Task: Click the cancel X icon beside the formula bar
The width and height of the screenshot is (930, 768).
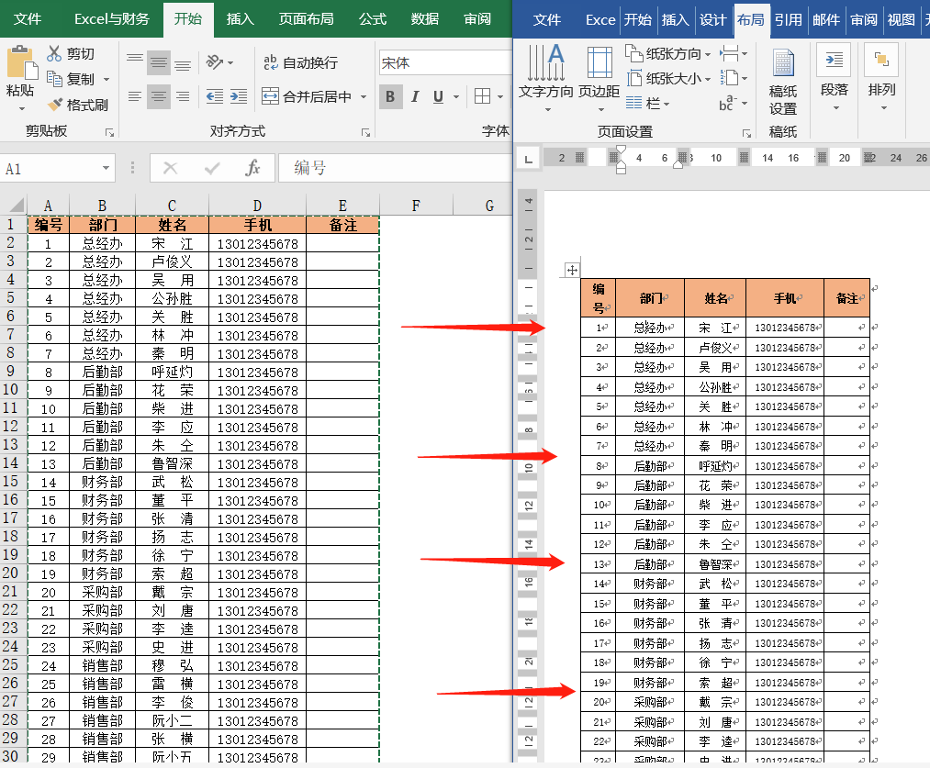Action: tap(170, 168)
